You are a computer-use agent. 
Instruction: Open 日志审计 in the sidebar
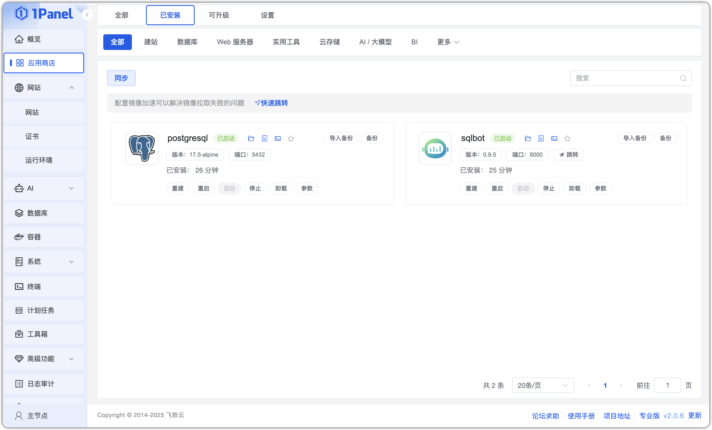click(x=41, y=384)
